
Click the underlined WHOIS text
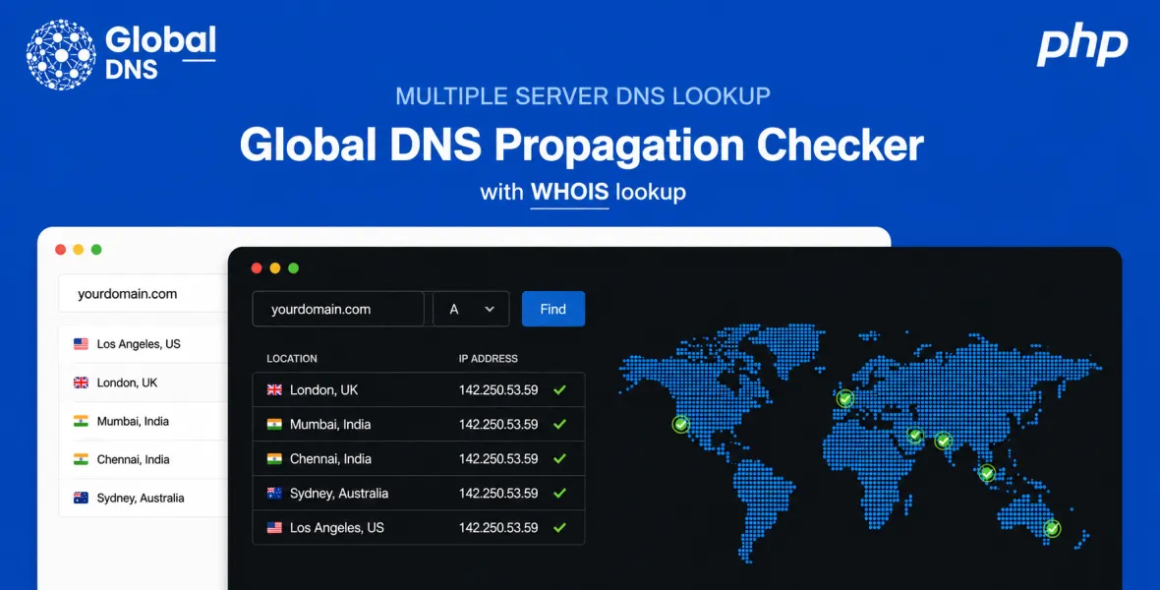tap(569, 193)
